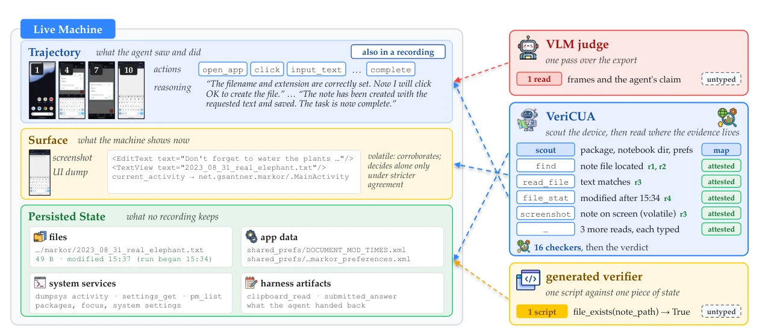The height and width of the screenshot is (334, 759).
Task: Click the files folder icon
Action: pyautogui.click(x=40, y=237)
